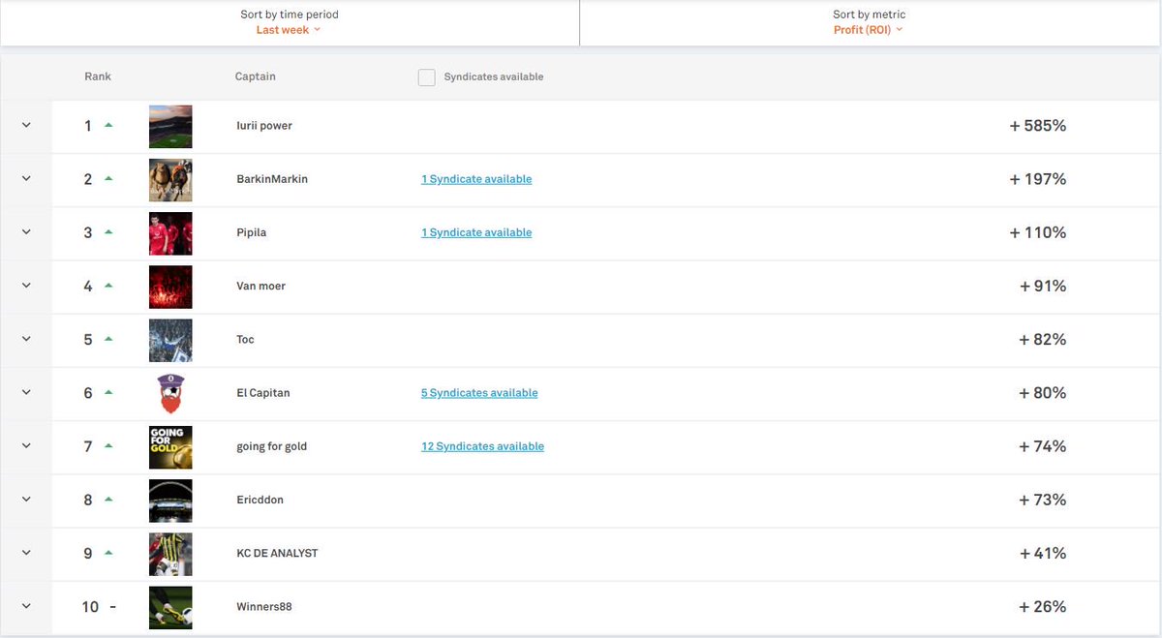Viewport: 1162px width, 638px height.
Task: Click the + 110% ROI value
Action: (x=1037, y=232)
